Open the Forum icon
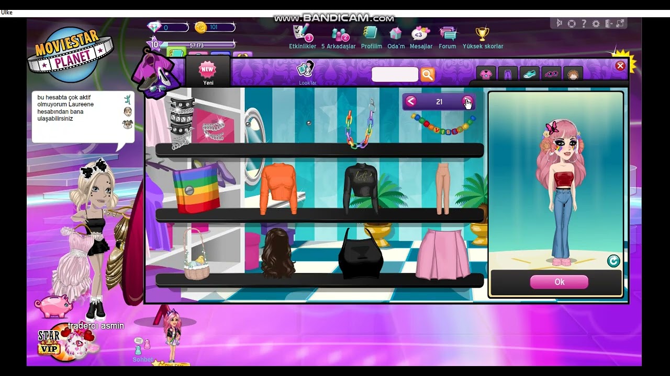 [x=448, y=33]
